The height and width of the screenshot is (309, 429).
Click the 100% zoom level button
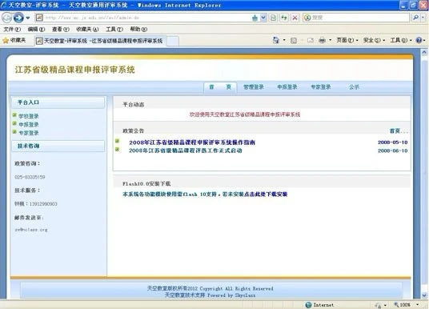[402, 305]
